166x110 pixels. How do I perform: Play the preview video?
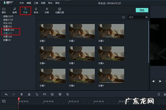tap(160, 81)
